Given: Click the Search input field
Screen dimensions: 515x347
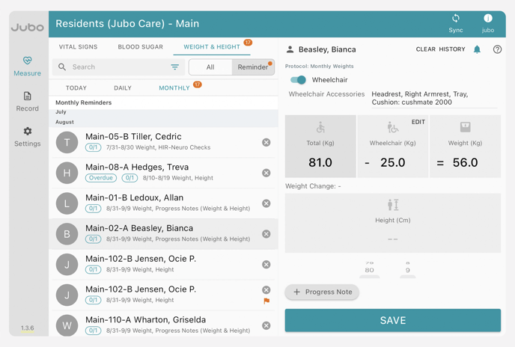Looking at the screenshot, I should pos(118,67).
